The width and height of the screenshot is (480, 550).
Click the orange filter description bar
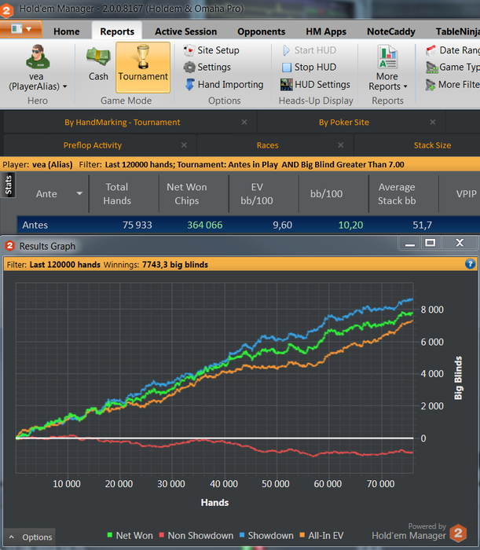tap(240, 164)
